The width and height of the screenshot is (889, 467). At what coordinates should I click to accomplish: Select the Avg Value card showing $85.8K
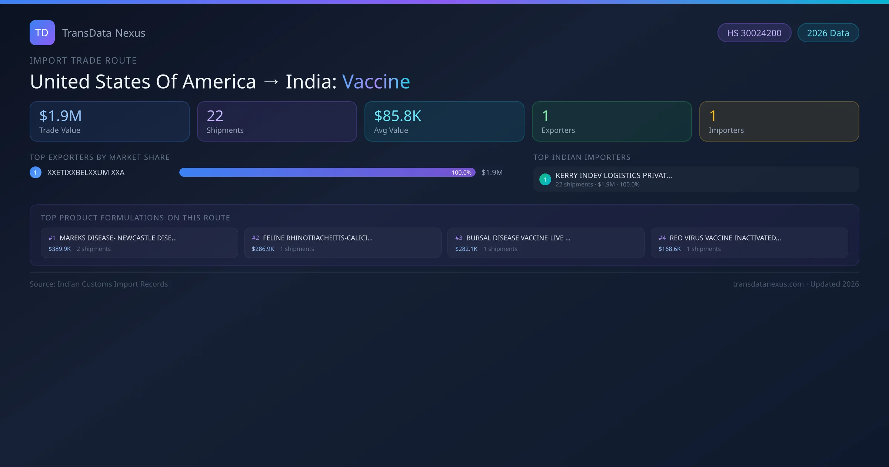pos(444,121)
